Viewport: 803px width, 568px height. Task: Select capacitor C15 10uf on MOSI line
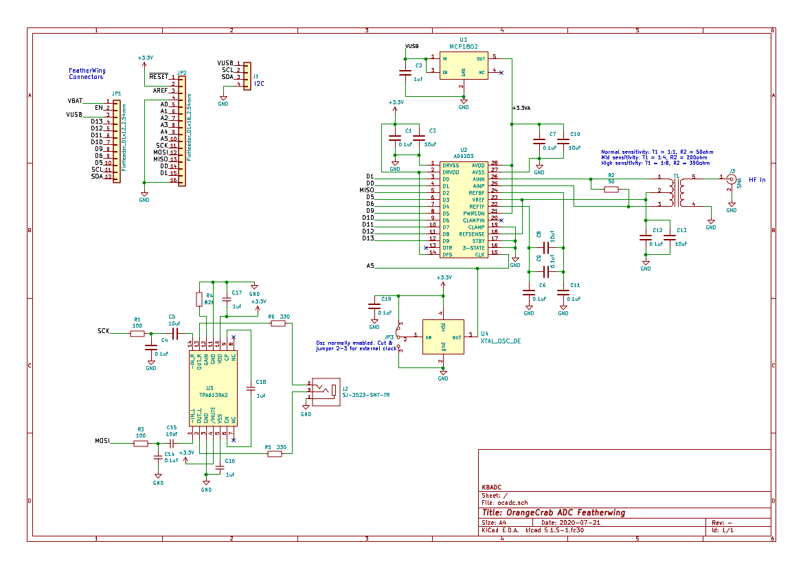(172, 444)
